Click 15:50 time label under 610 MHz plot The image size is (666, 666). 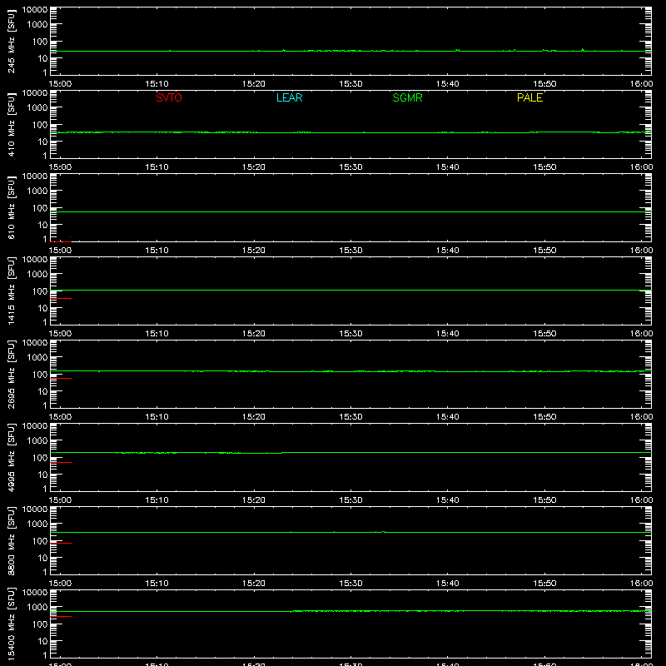pyautogui.click(x=544, y=251)
